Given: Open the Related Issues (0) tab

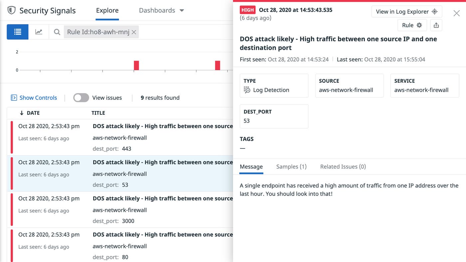Looking at the screenshot, I should click(343, 167).
